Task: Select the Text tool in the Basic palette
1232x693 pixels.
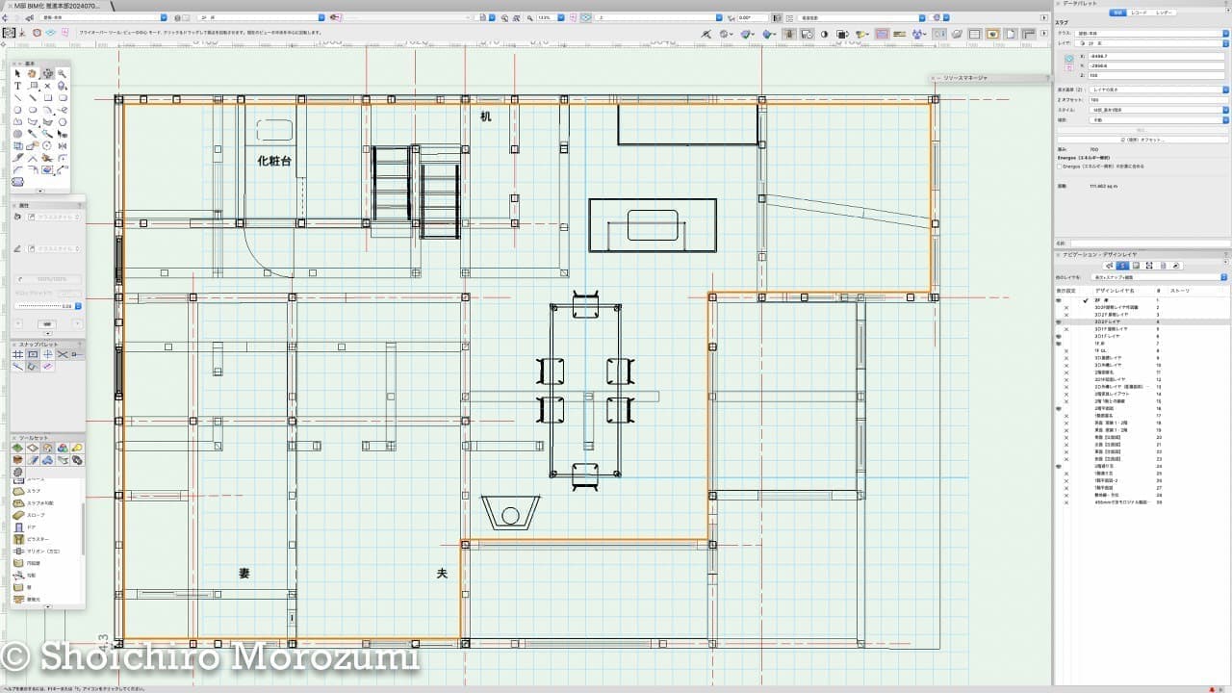Action: pyautogui.click(x=17, y=86)
